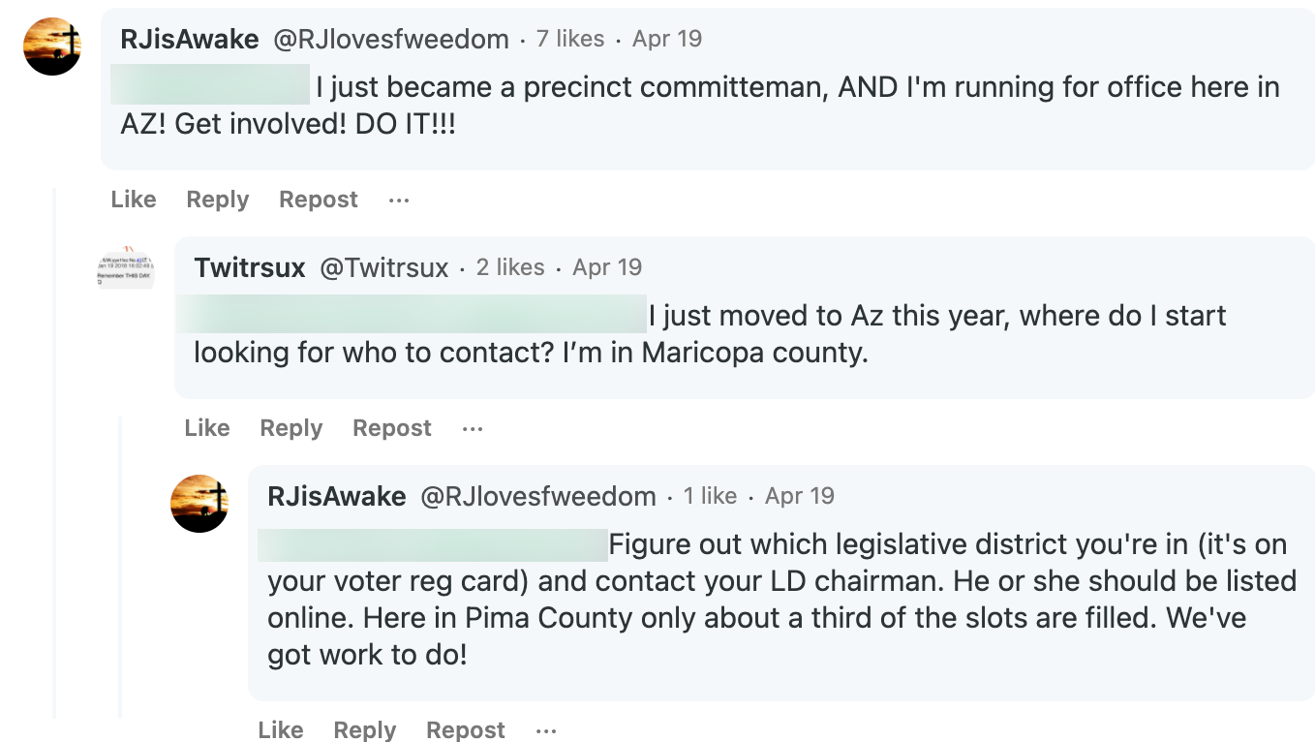Like Twitrsux's Maricopa county comment

point(207,428)
